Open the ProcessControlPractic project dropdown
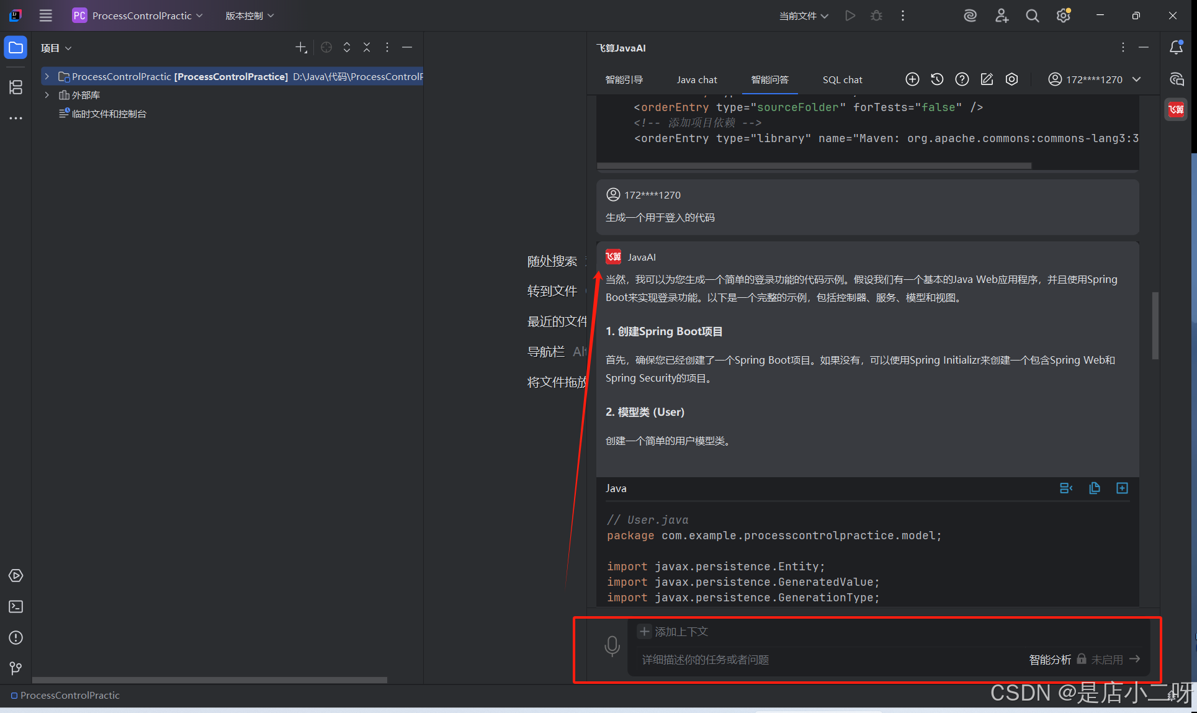The height and width of the screenshot is (713, 1197). [x=138, y=16]
